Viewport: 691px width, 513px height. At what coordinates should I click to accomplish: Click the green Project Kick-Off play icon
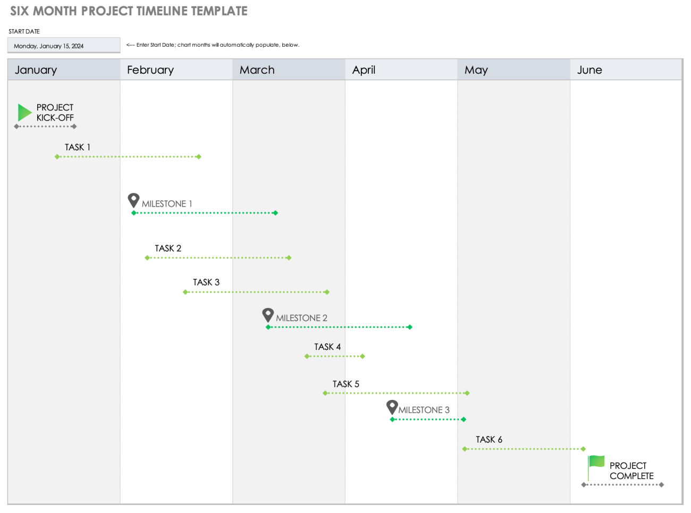24,112
